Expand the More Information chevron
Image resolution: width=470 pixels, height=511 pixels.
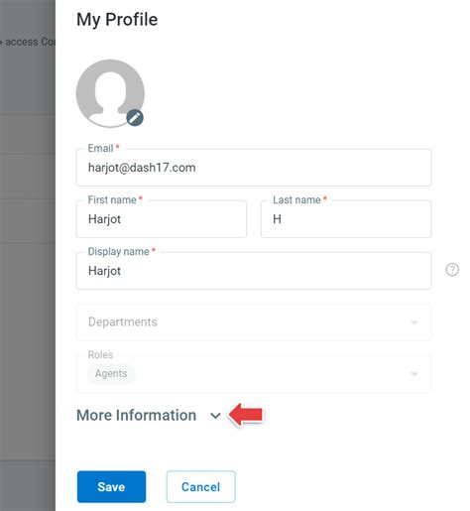coord(215,416)
